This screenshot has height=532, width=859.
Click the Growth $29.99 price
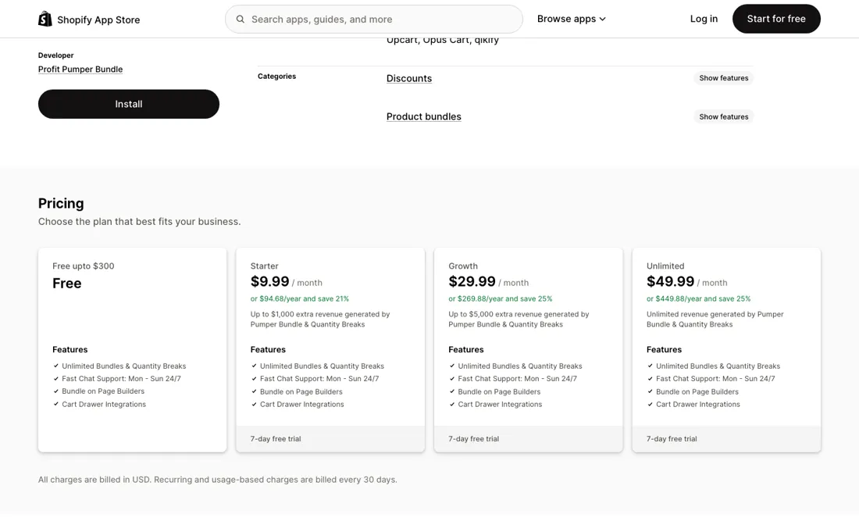(472, 281)
